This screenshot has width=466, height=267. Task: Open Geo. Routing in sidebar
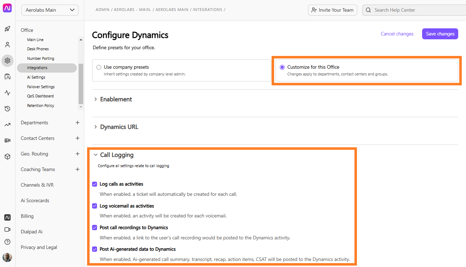[34, 154]
